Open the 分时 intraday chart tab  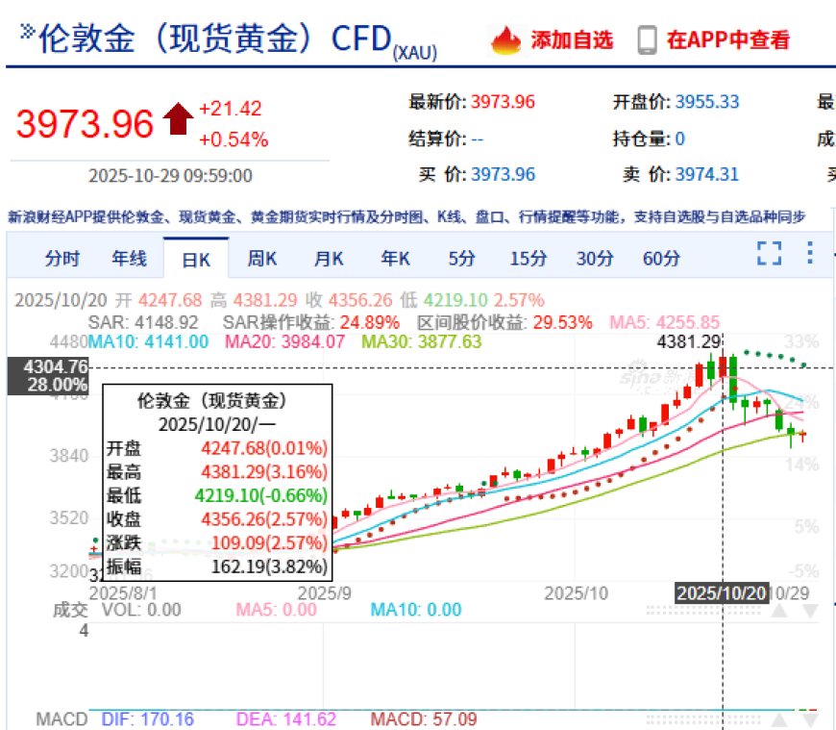pos(61,258)
